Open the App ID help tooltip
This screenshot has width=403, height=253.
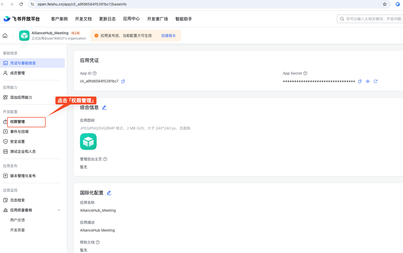point(95,73)
